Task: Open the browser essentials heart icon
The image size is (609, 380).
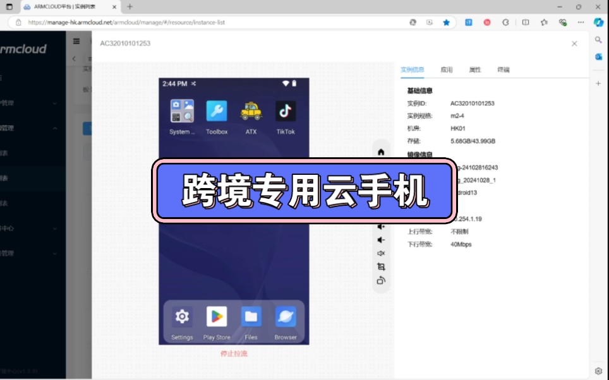Action: click(x=562, y=23)
